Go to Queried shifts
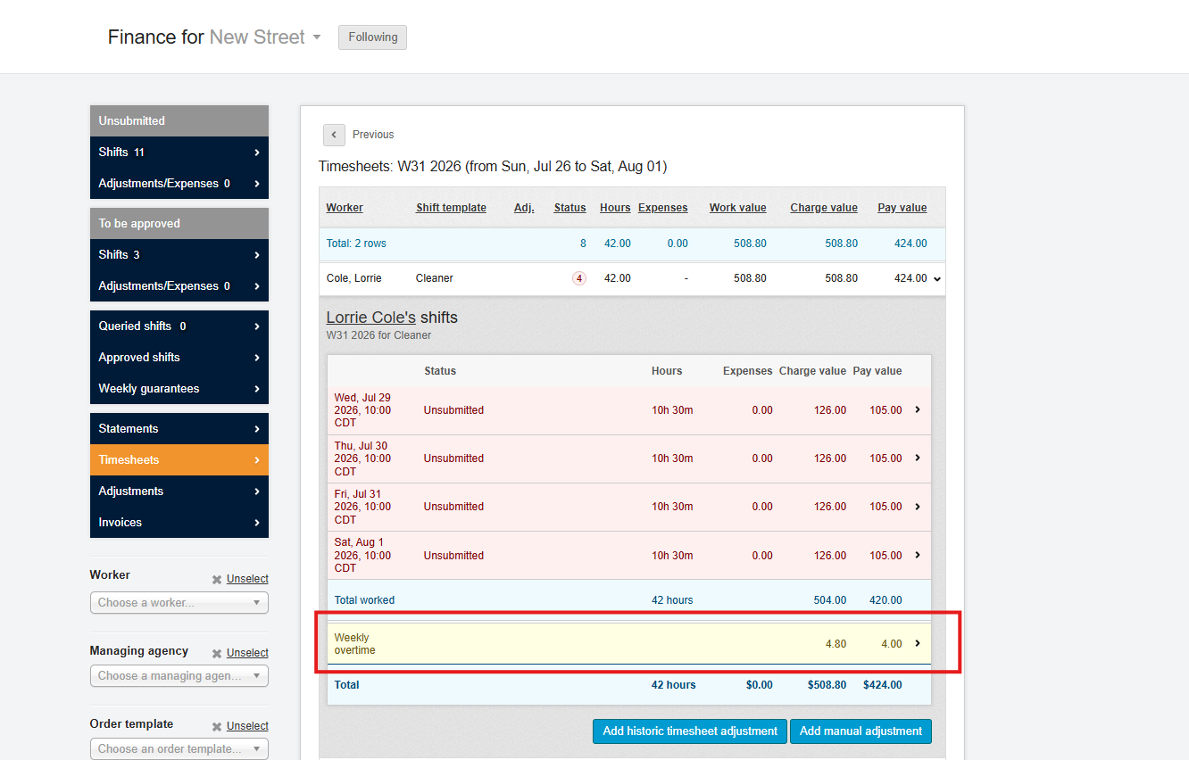 tap(179, 326)
